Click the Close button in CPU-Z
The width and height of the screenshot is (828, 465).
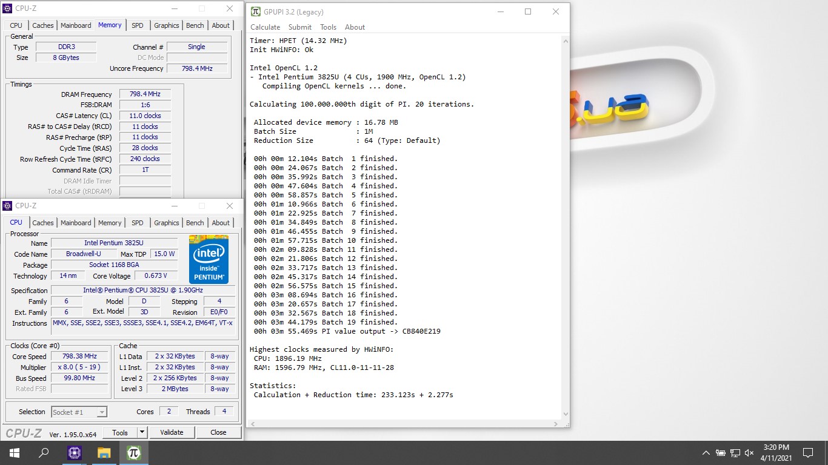point(218,432)
